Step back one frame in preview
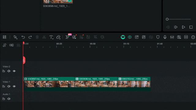196x110 pixels. (168, 27)
